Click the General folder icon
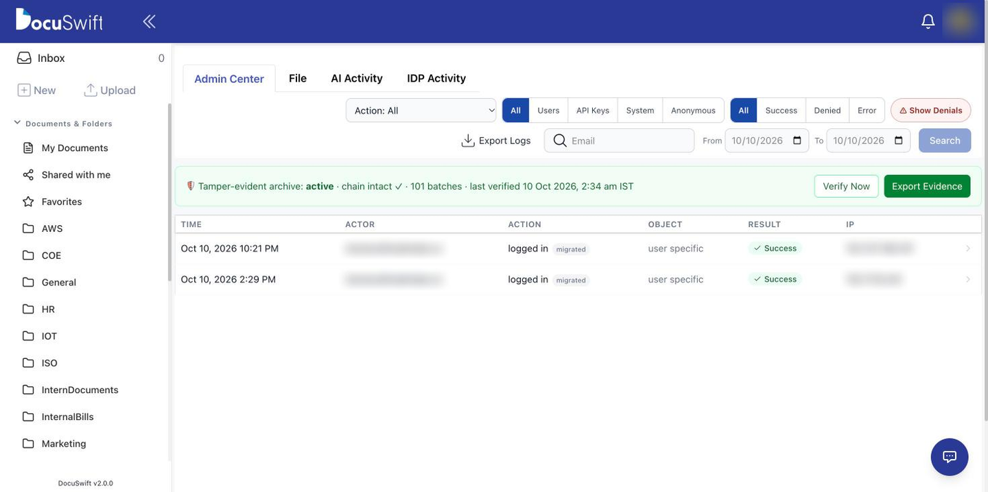Image resolution: width=988 pixels, height=492 pixels. point(28,282)
